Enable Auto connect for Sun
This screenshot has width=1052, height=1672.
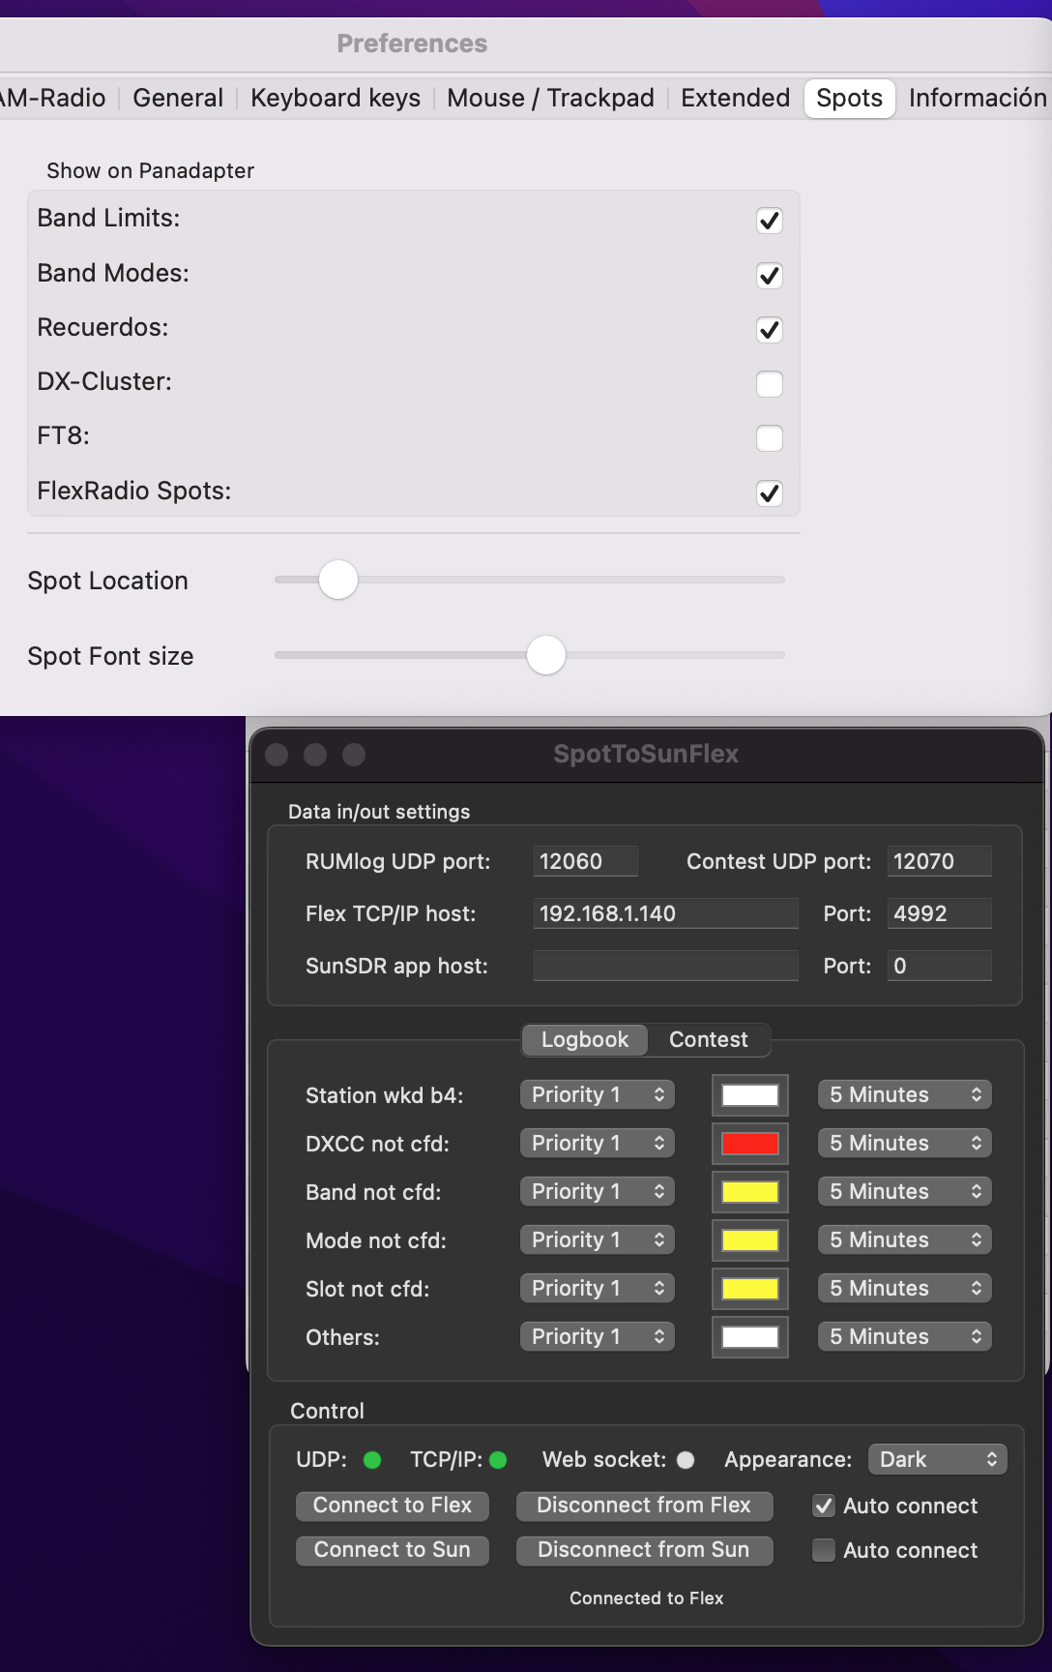click(824, 1550)
